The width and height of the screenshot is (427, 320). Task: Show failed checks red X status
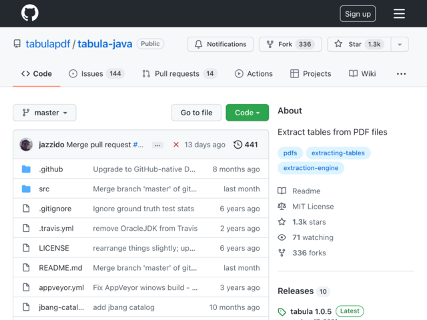click(176, 145)
